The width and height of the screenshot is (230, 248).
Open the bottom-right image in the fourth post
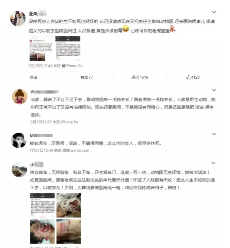pos(69,232)
